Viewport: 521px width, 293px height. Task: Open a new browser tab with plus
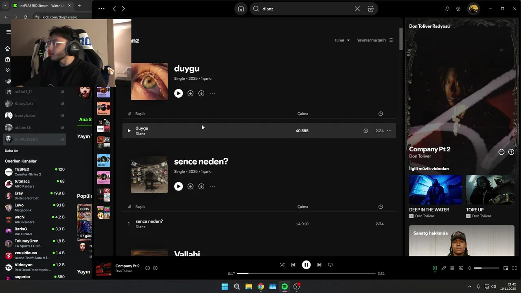pyautogui.click(x=79, y=5)
